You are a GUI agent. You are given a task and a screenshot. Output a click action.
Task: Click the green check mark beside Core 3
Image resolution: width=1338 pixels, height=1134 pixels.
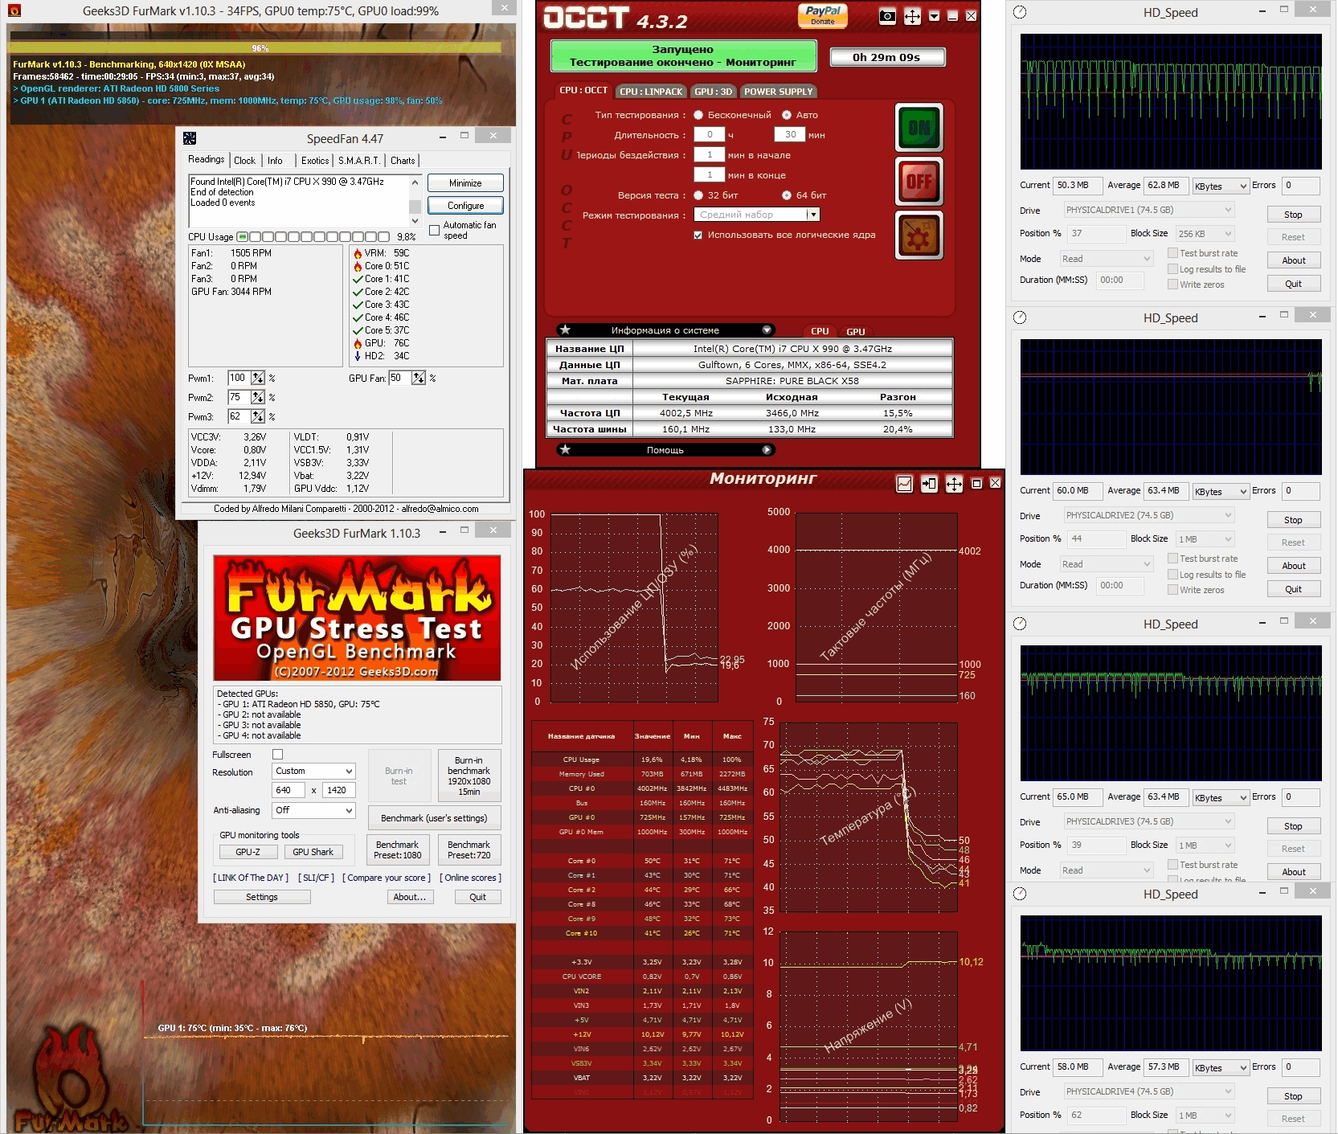(x=358, y=305)
